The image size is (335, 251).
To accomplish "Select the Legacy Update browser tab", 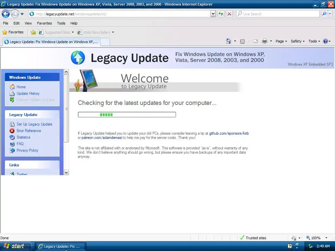I will pyautogui.click(x=51, y=42).
